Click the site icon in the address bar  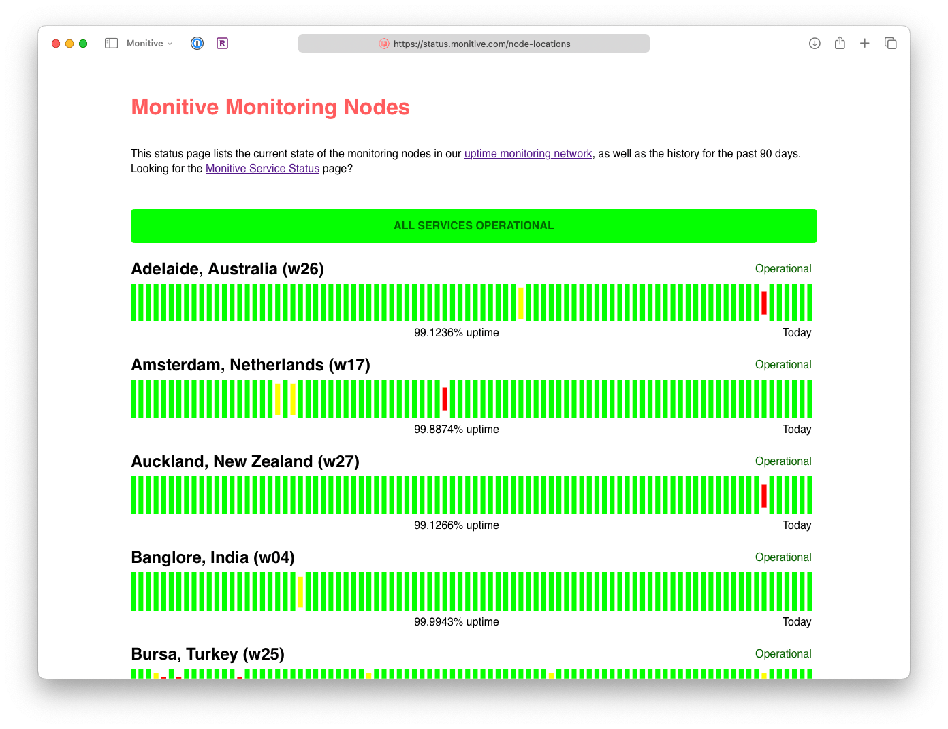(383, 44)
